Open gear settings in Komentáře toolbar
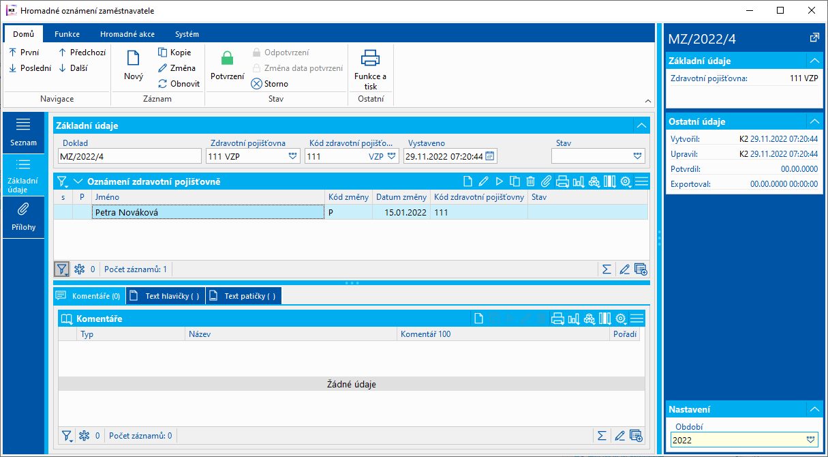 pyautogui.click(x=620, y=319)
